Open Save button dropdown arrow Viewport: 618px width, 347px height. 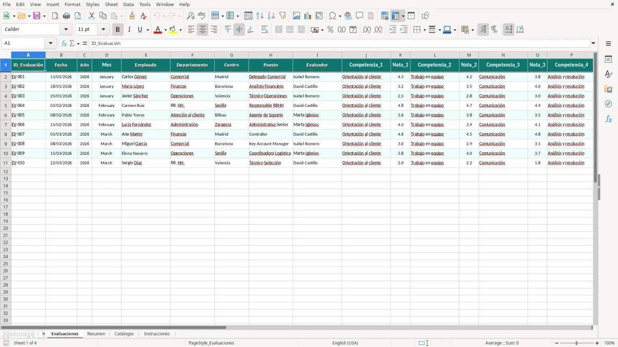click(x=44, y=16)
